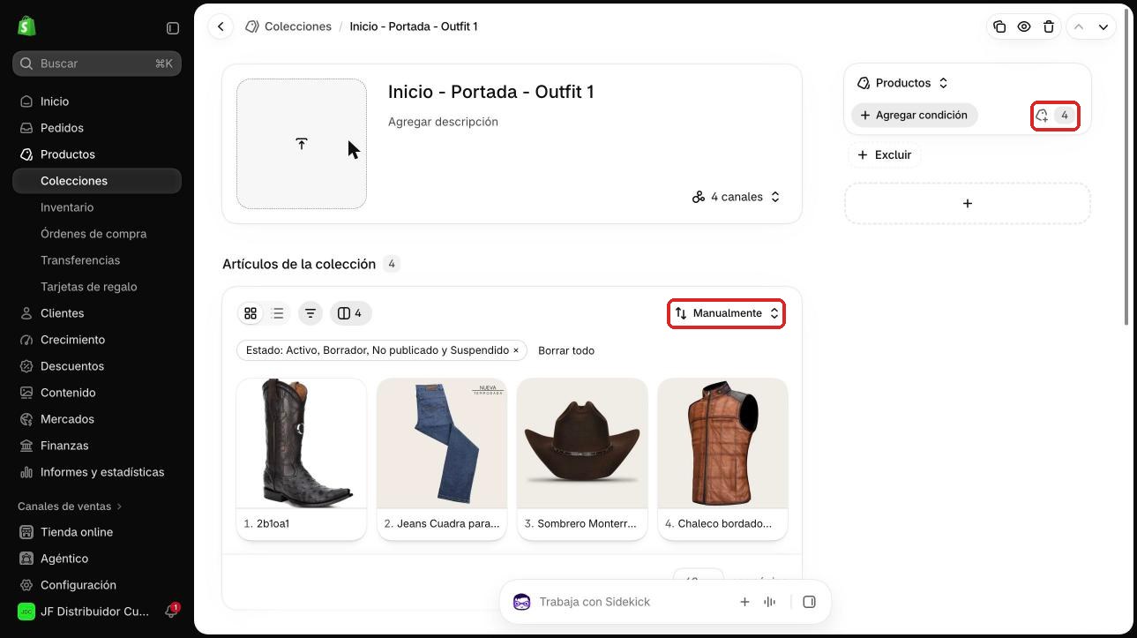This screenshot has width=1137, height=638.
Task: Open store switcher JF Distribuidor
Action: 85,612
